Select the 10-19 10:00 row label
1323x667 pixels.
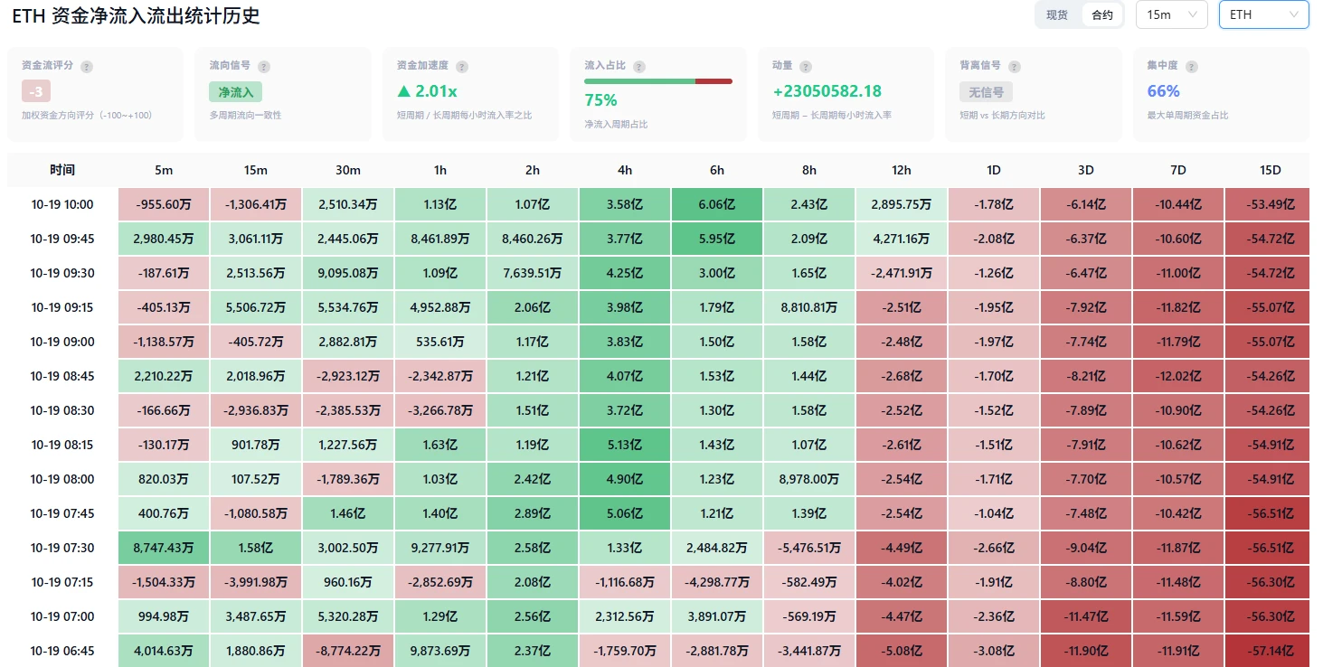point(62,204)
